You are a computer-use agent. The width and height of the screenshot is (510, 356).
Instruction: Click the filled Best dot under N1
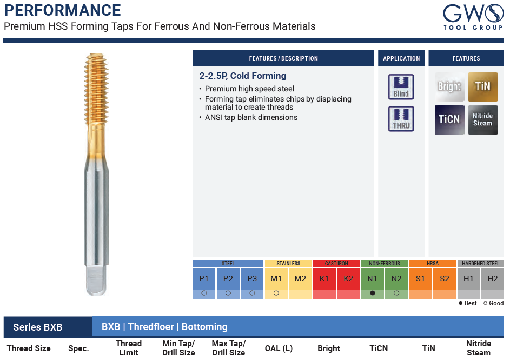click(x=372, y=293)
